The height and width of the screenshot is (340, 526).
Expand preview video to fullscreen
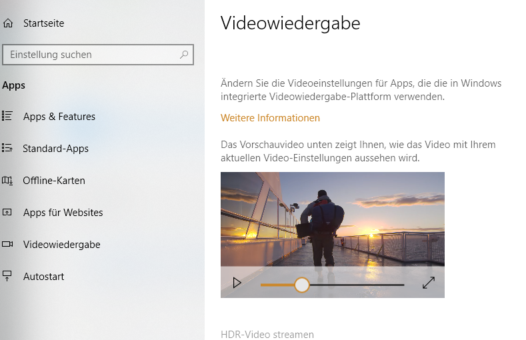pyautogui.click(x=429, y=283)
